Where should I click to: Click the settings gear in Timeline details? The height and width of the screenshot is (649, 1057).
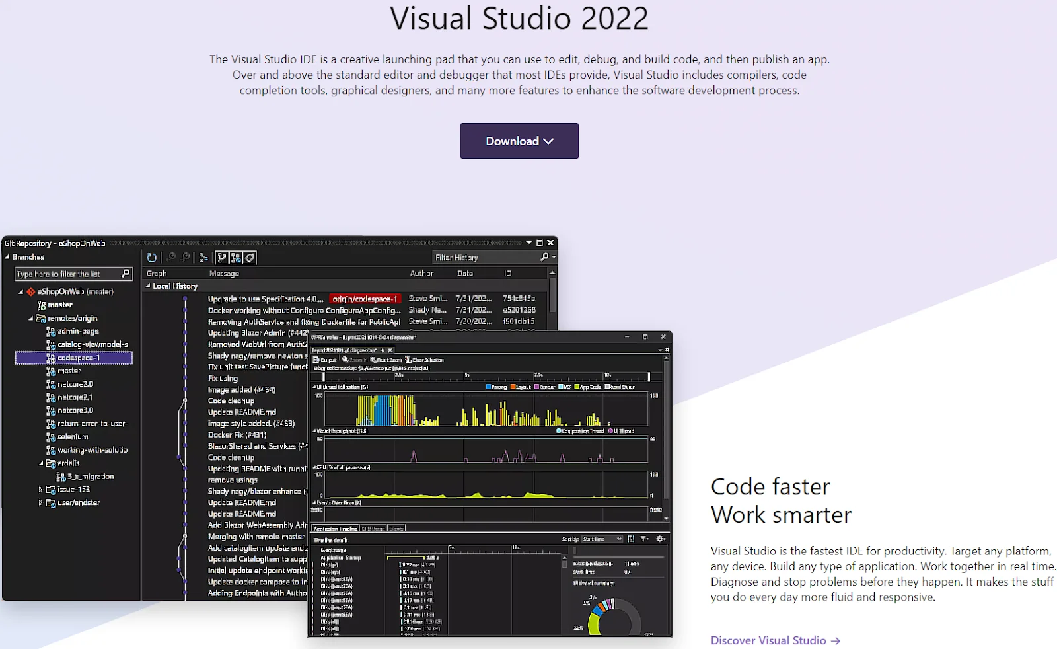pos(659,539)
